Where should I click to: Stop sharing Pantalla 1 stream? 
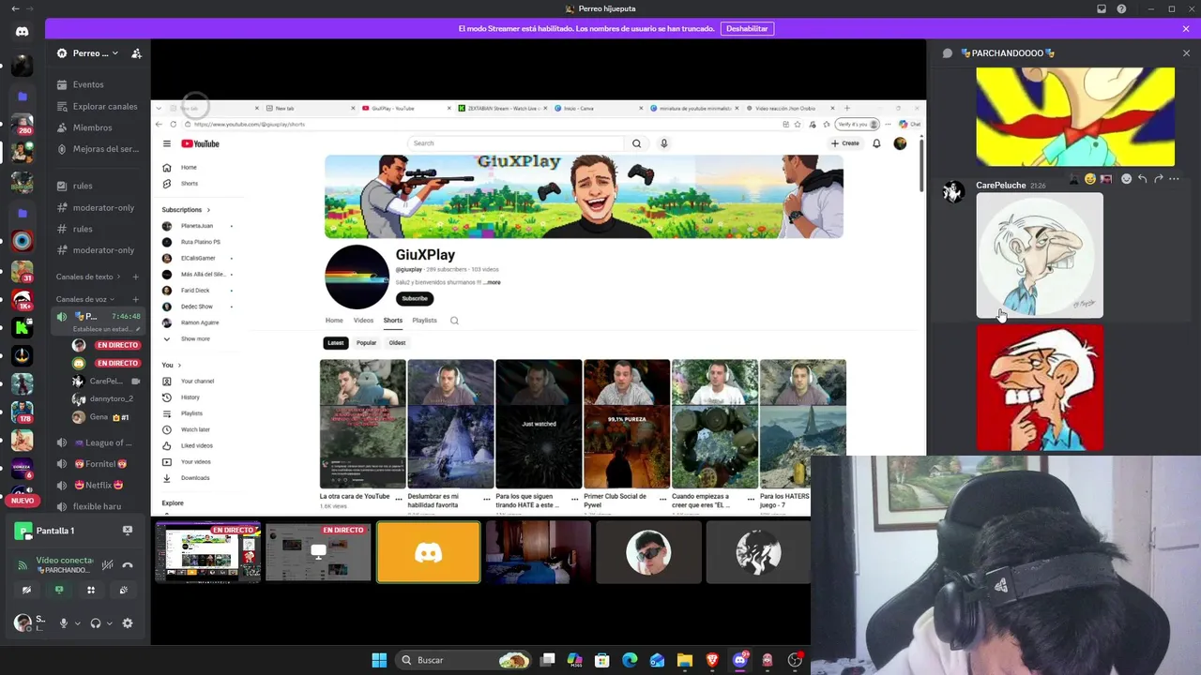point(128,531)
